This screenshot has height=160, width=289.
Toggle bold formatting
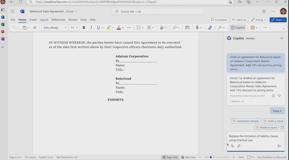click(x=84, y=28)
